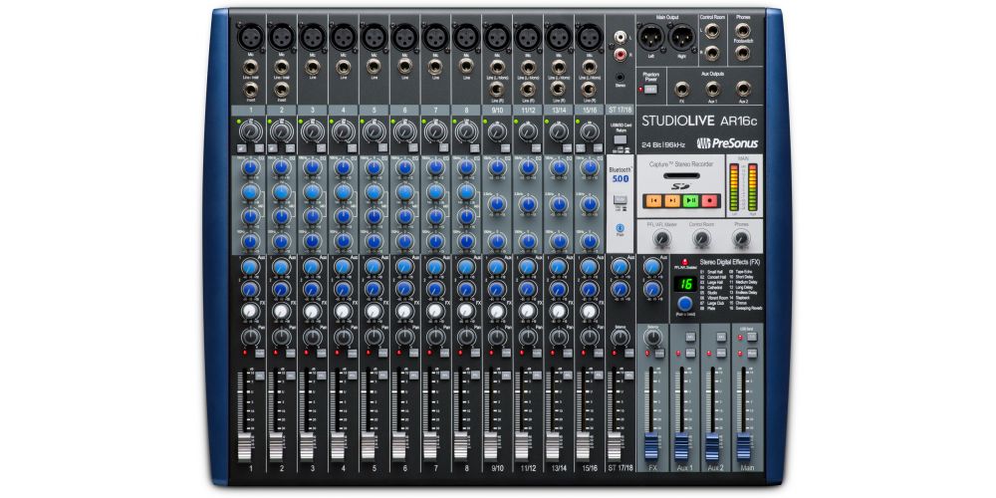Click channel 1 top EQ knob
Image resolution: width=996 pixels, height=498 pixels.
[251, 167]
